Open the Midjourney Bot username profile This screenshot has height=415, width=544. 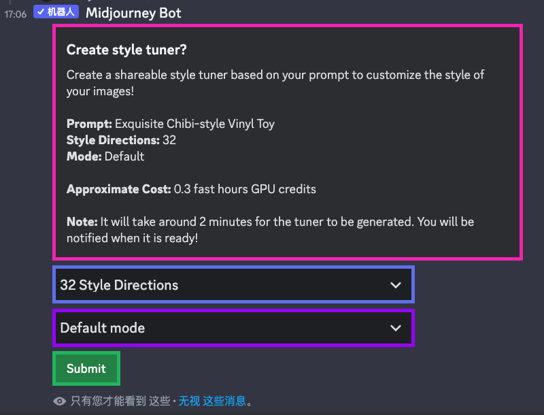pos(133,13)
